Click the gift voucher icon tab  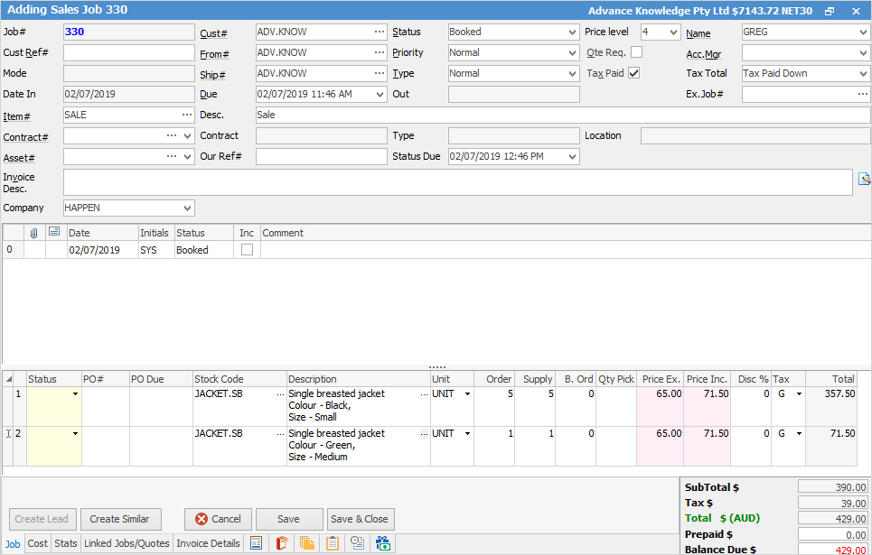383,543
